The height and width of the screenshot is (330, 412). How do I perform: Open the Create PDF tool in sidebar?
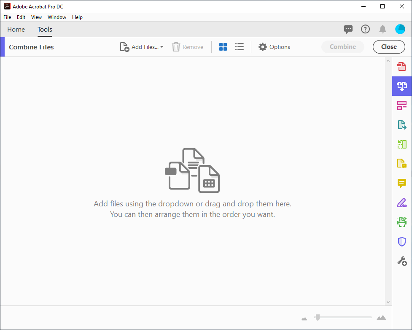pyautogui.click(x=401, y=66)
